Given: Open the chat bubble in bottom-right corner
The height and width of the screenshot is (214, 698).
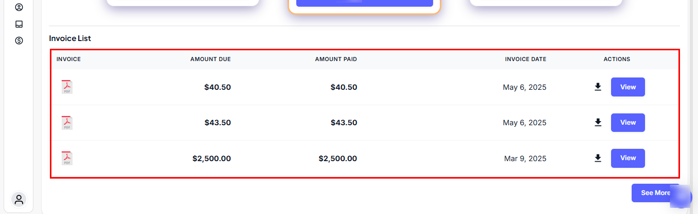Looking at the screenshot, I should pyautogui.click(x=682, y=197).
